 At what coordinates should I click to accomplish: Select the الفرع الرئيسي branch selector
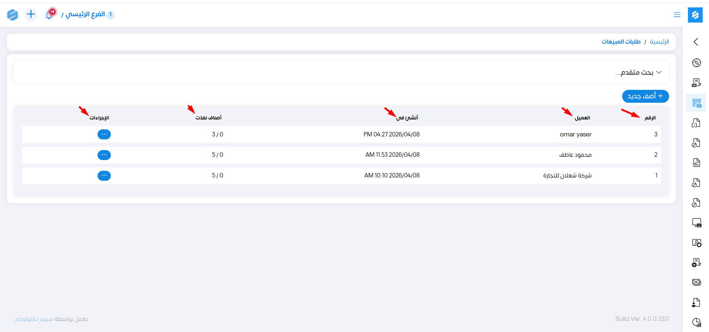click(x=86, y=14)
